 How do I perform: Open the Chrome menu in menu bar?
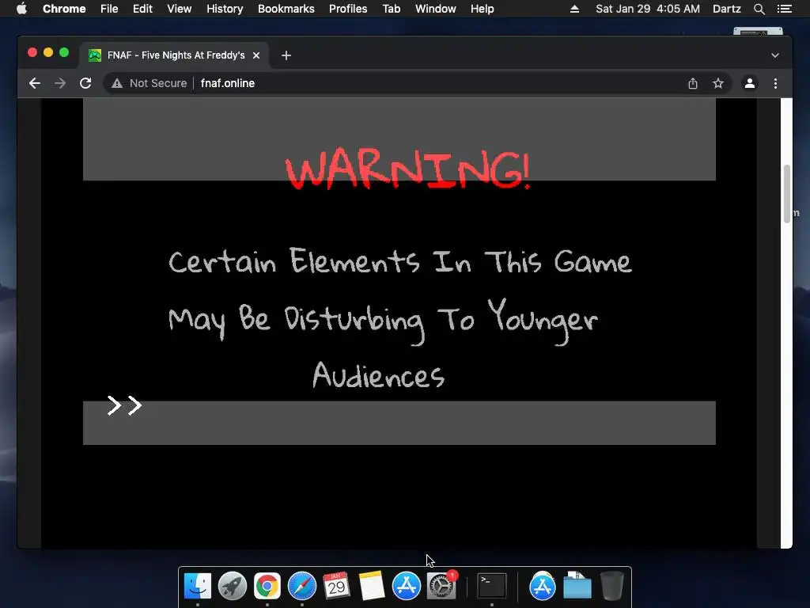point(64,9)
